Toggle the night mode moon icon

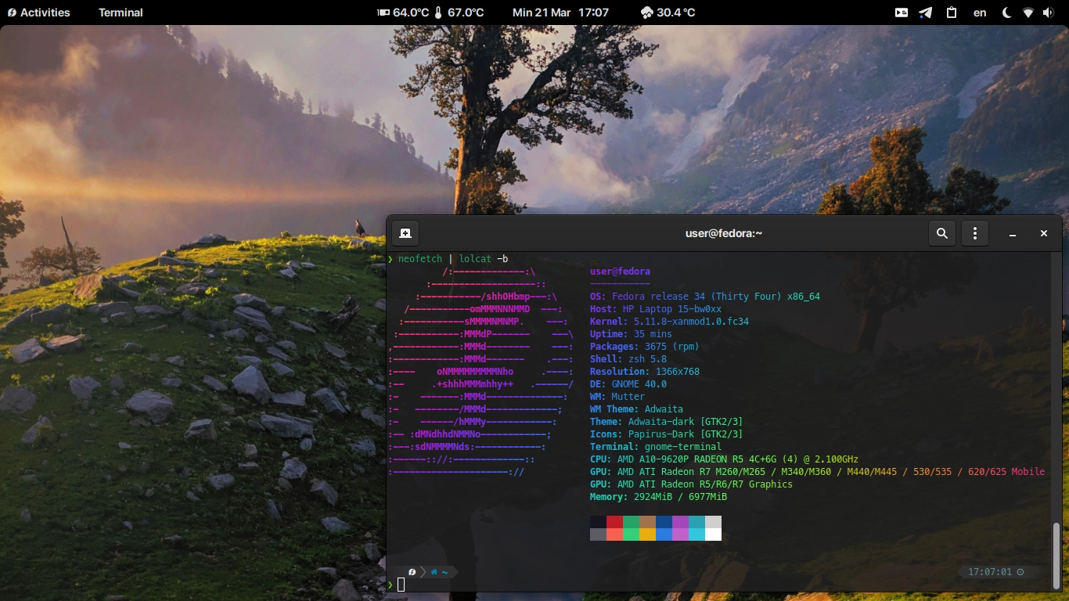[x=1006, y=13]
